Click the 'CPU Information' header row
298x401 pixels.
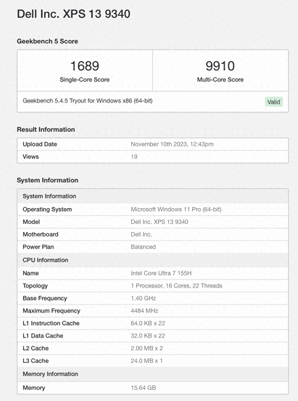(x=153, y=260)
